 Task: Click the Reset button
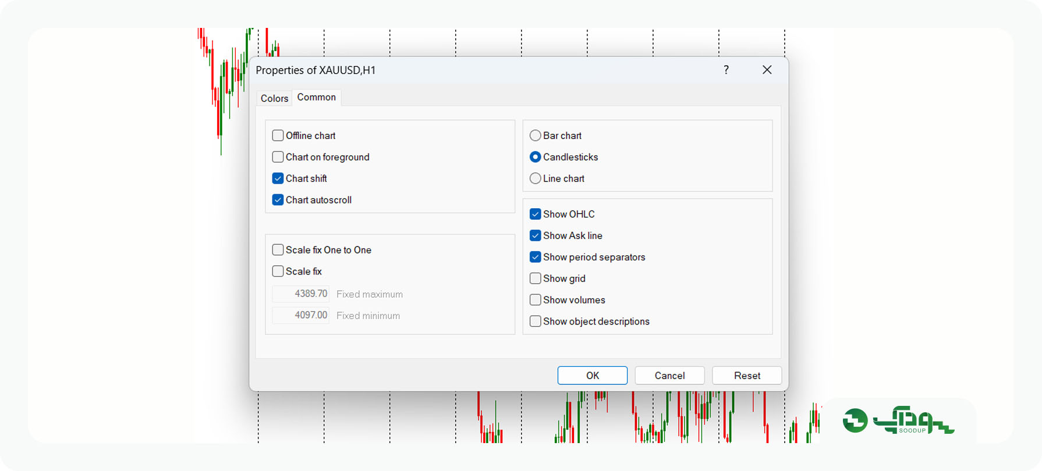coord(747,376)
